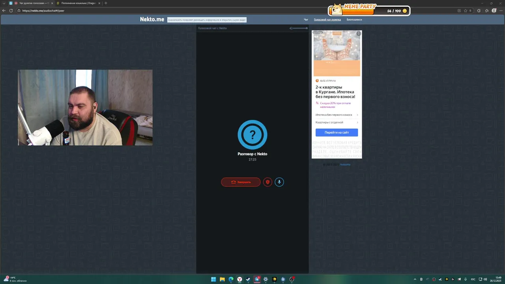Open the weather widget on the taskbar
Image resolution: width=505 pixels, height=284 pixels.
(x=15, y=279)
